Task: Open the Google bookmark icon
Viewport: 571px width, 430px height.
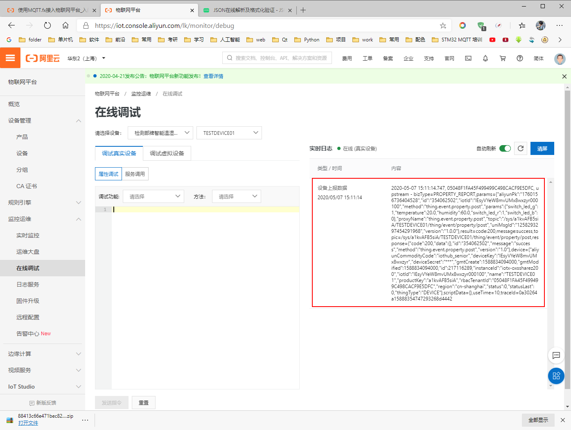Action: pos(9,40)
